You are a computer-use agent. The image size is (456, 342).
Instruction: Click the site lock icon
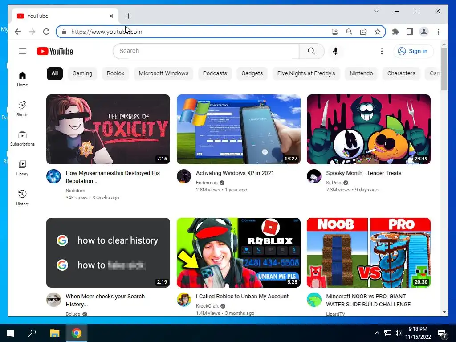[x=64, y=32]
